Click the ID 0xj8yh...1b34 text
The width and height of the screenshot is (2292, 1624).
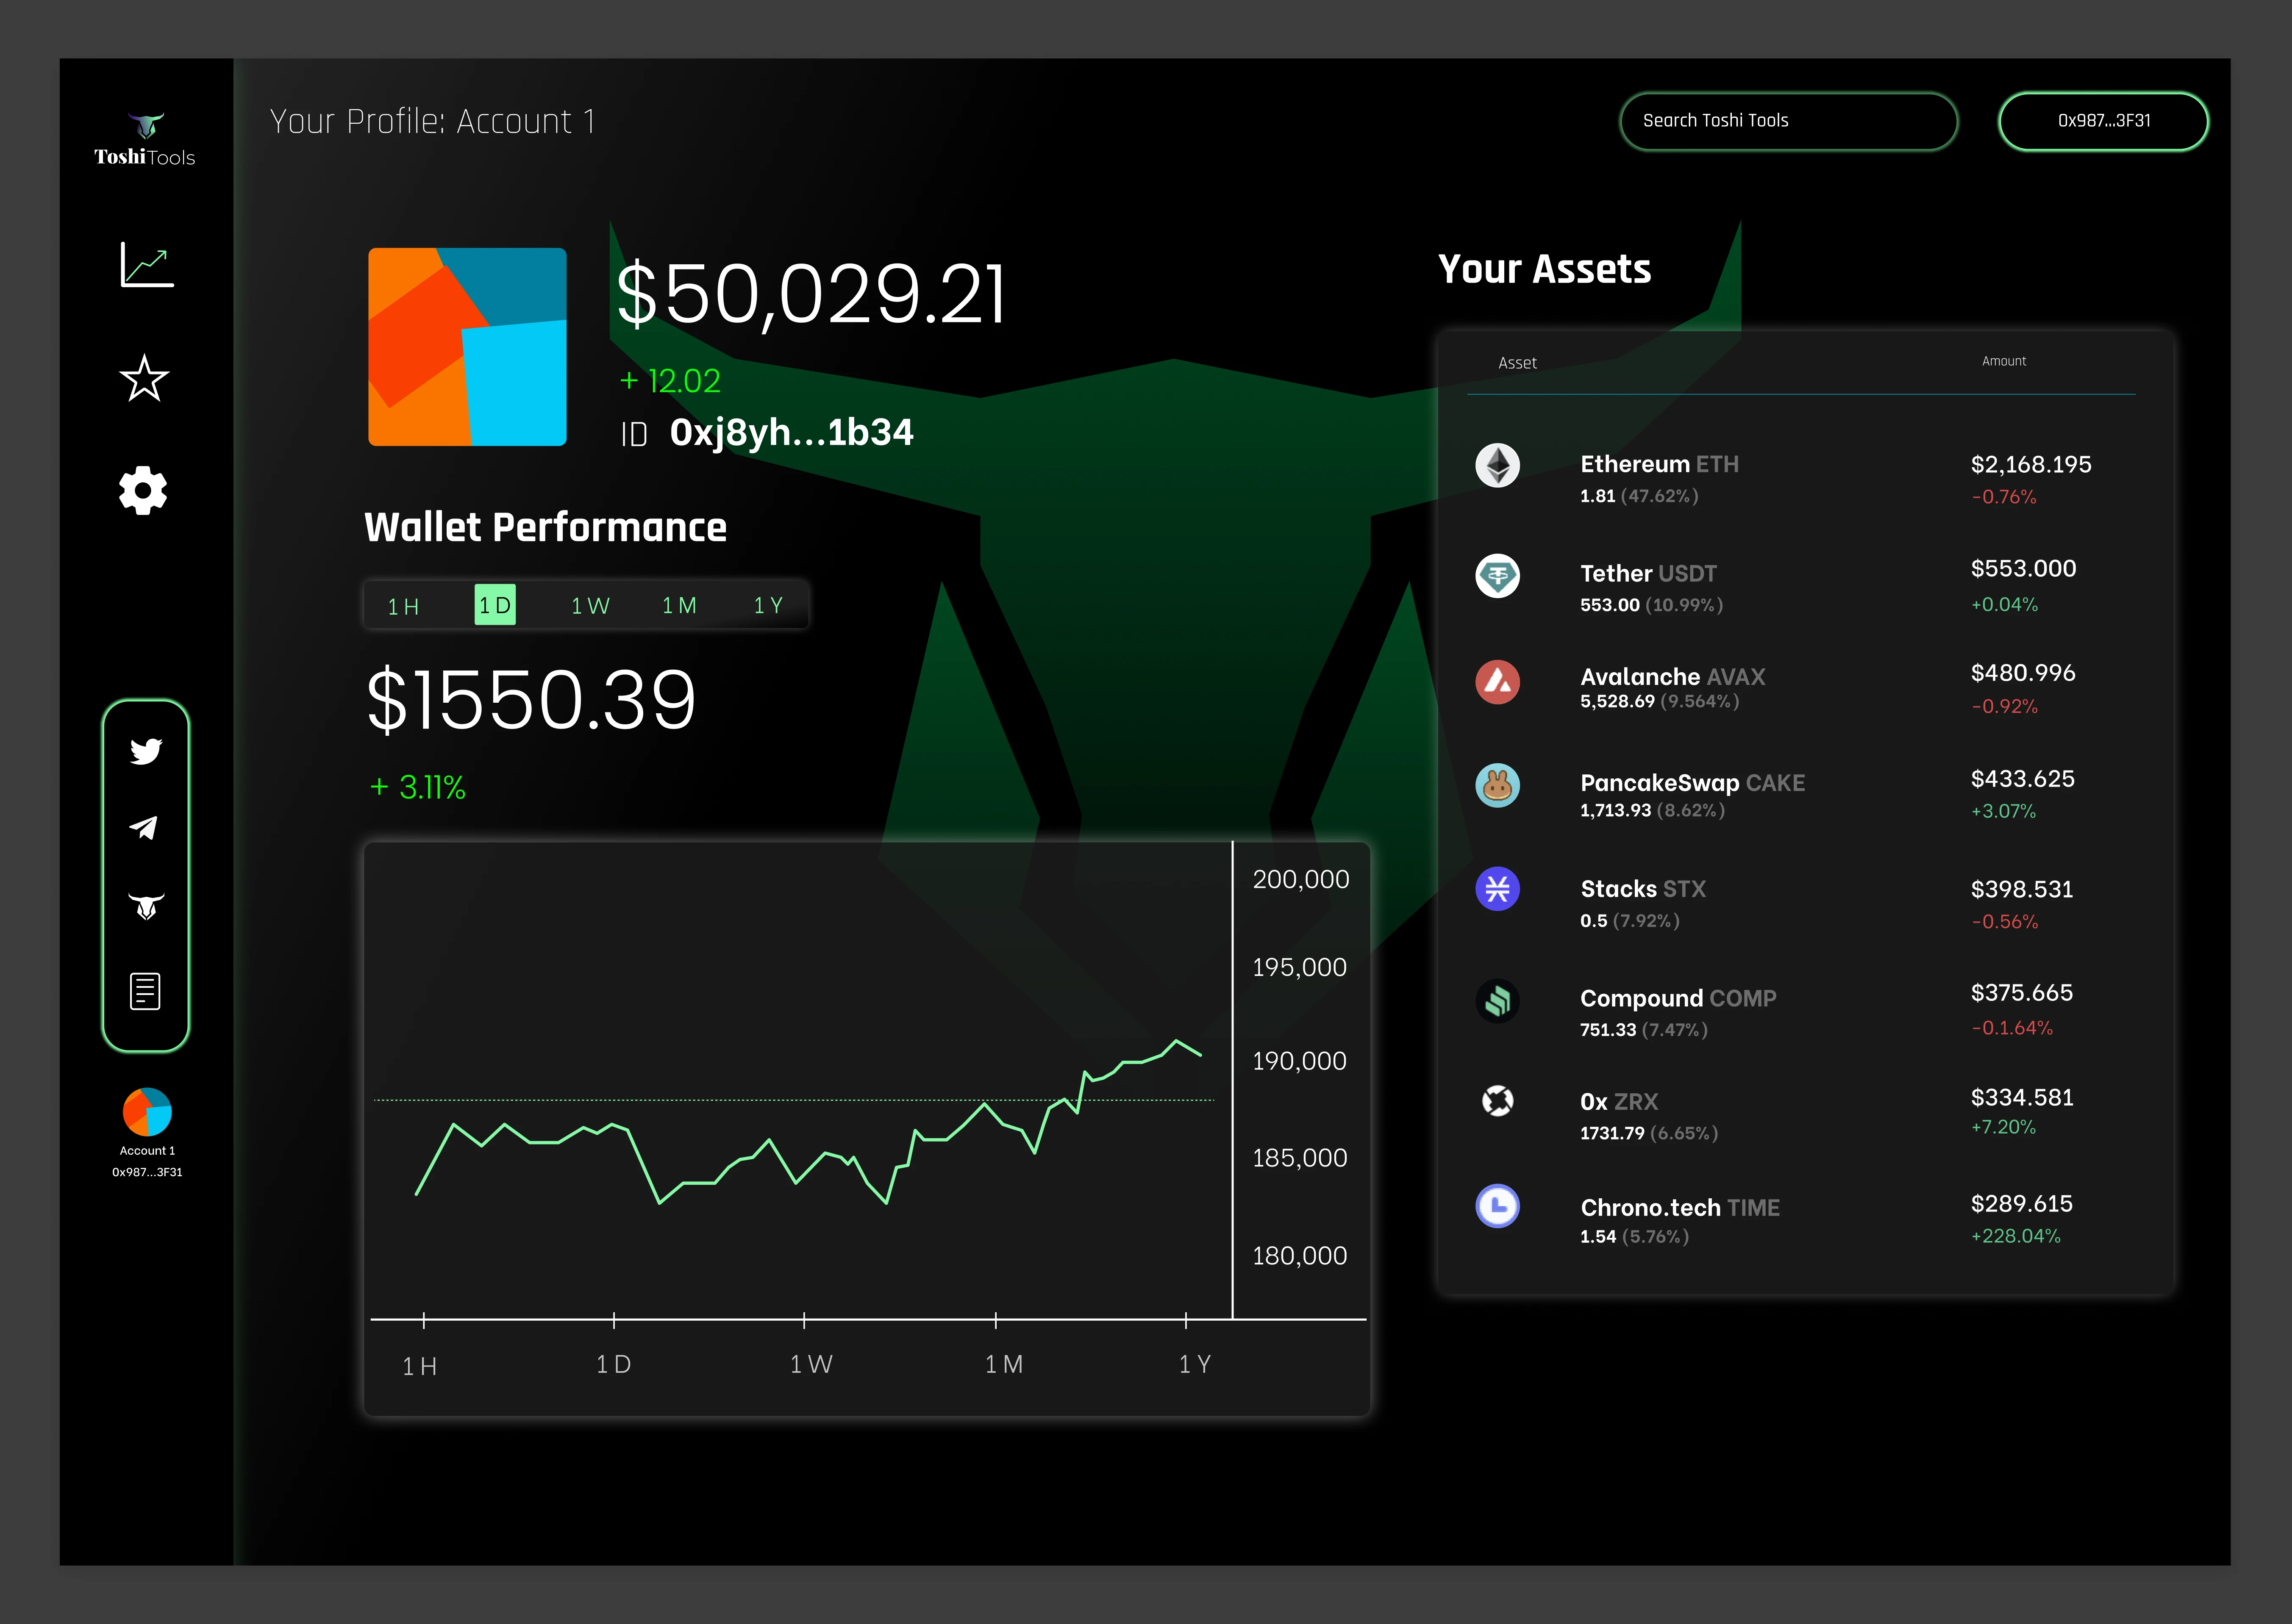coord(767,433)
